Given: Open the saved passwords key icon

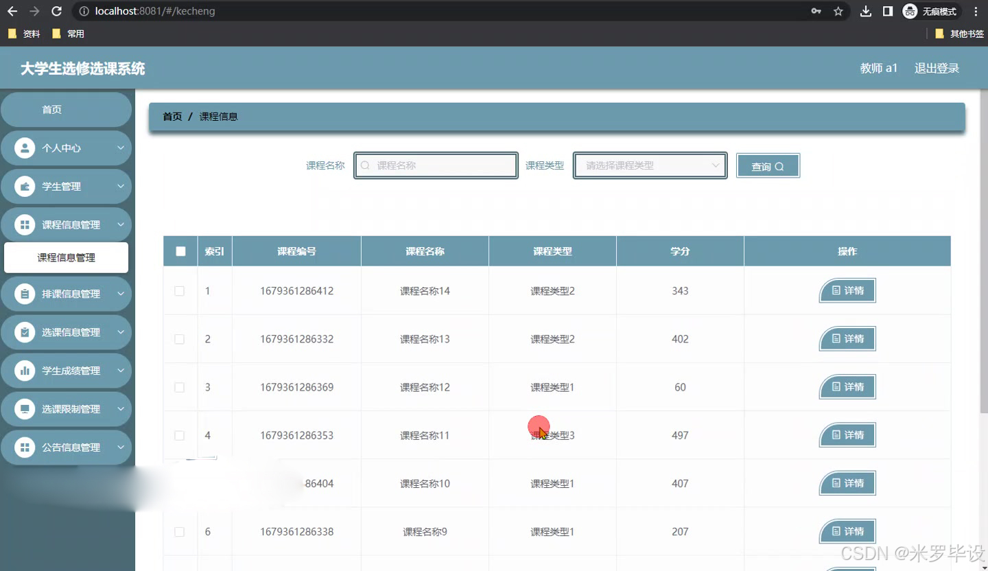Looking at the screenshot, I should click(x=816, y=11).
